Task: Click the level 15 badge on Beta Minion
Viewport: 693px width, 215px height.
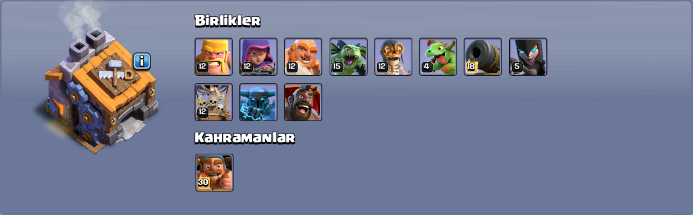Action: [337, 67]
